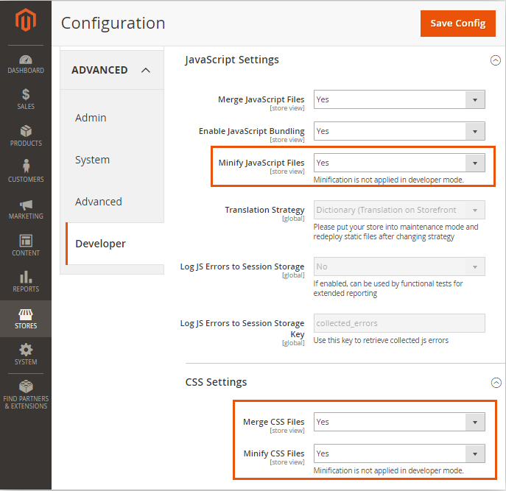Click the Log JS Errors Key field
The height and width of the screenshot is (491, 506).
(399, 323)
